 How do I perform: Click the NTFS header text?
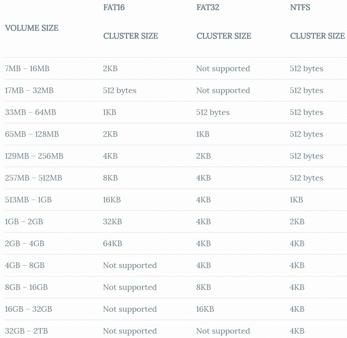[x=300, y=7]
